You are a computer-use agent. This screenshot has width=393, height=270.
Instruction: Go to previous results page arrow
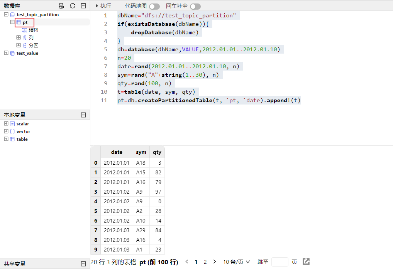(x=187, y=262)
